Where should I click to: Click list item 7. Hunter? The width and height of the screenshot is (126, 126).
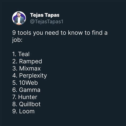(x=25, y=97)
